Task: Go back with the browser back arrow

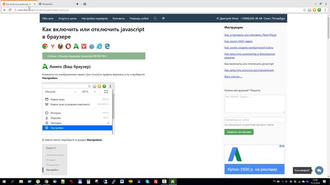Action: pos(5,10)
